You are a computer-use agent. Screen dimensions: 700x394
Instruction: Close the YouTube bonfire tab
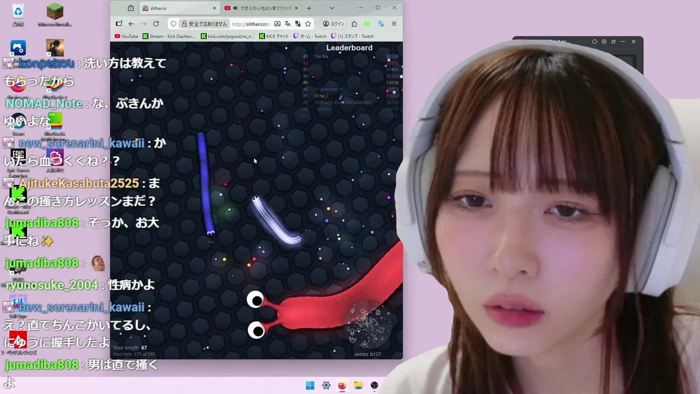point(296,8)
